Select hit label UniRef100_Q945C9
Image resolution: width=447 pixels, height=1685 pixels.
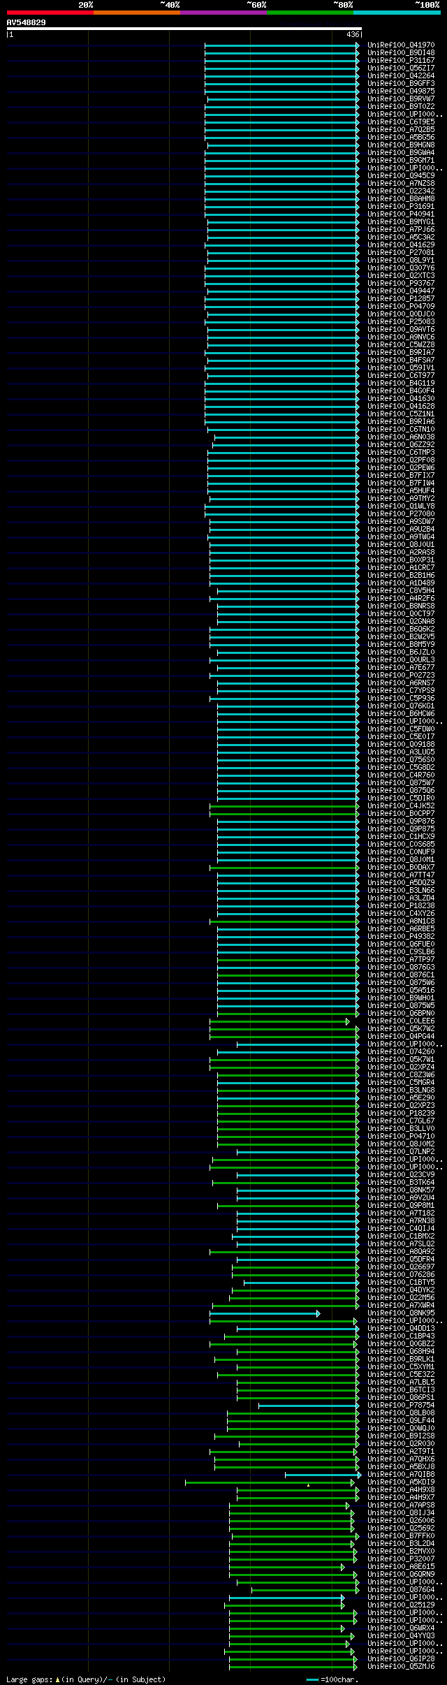click(x=401, y=176)
